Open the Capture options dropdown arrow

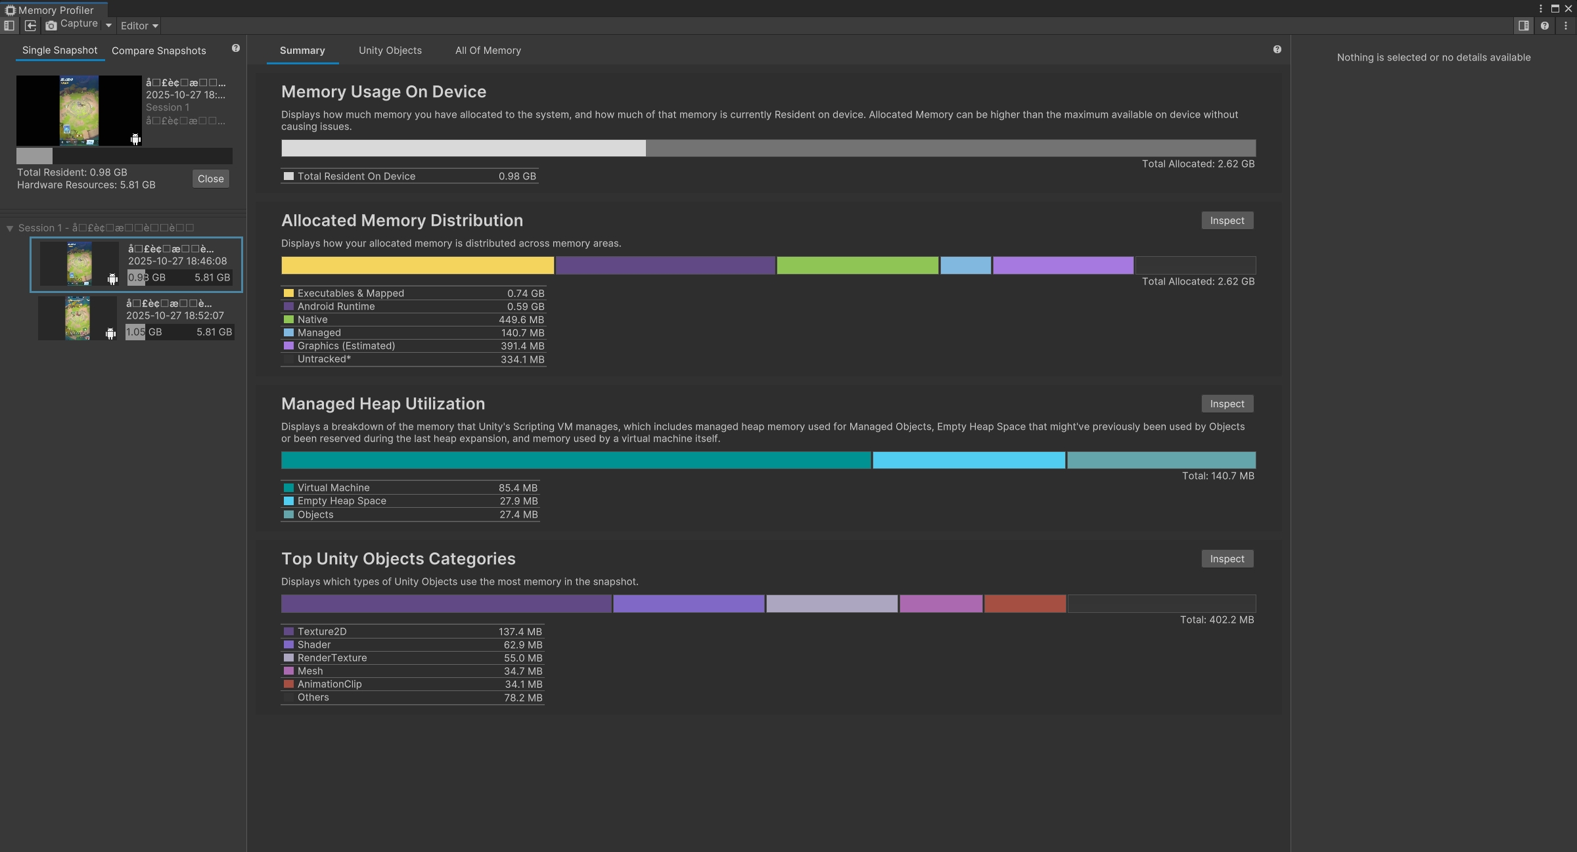(x=108, y=26)
